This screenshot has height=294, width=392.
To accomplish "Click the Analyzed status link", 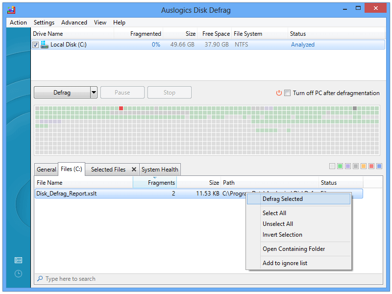I will pyautogui.click(x=302, y=45).
